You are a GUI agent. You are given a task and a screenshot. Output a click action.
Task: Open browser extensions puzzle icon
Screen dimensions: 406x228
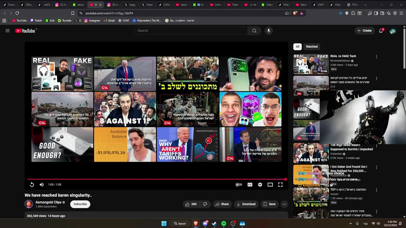click(353, 13)
